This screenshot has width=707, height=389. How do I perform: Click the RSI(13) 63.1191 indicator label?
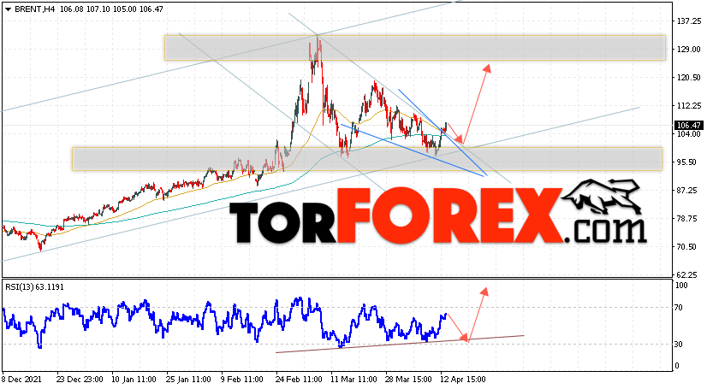(x=34, y=286)
